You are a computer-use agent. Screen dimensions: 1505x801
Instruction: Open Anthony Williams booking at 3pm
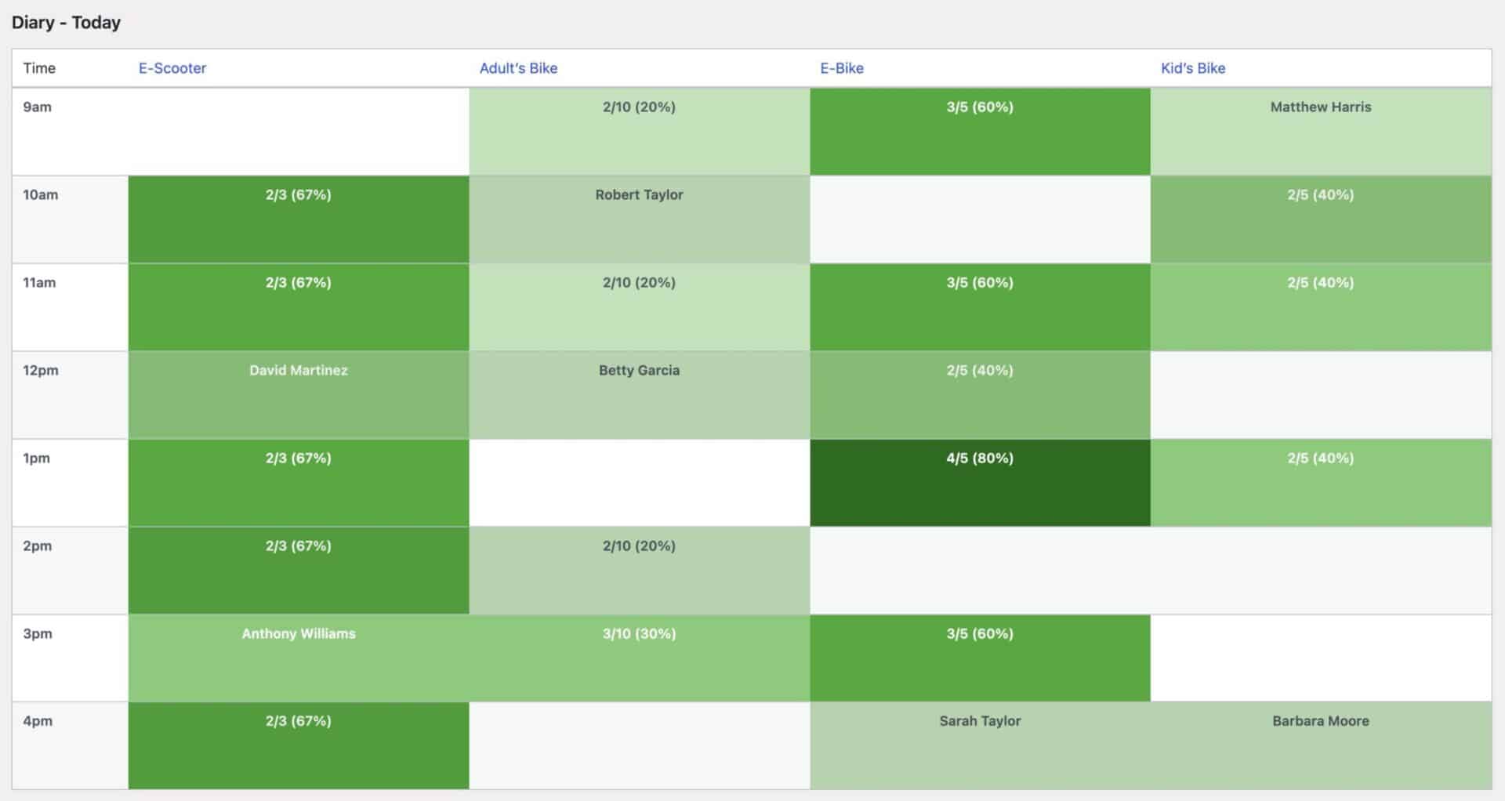pyautogui.click(x=299, y=658)
